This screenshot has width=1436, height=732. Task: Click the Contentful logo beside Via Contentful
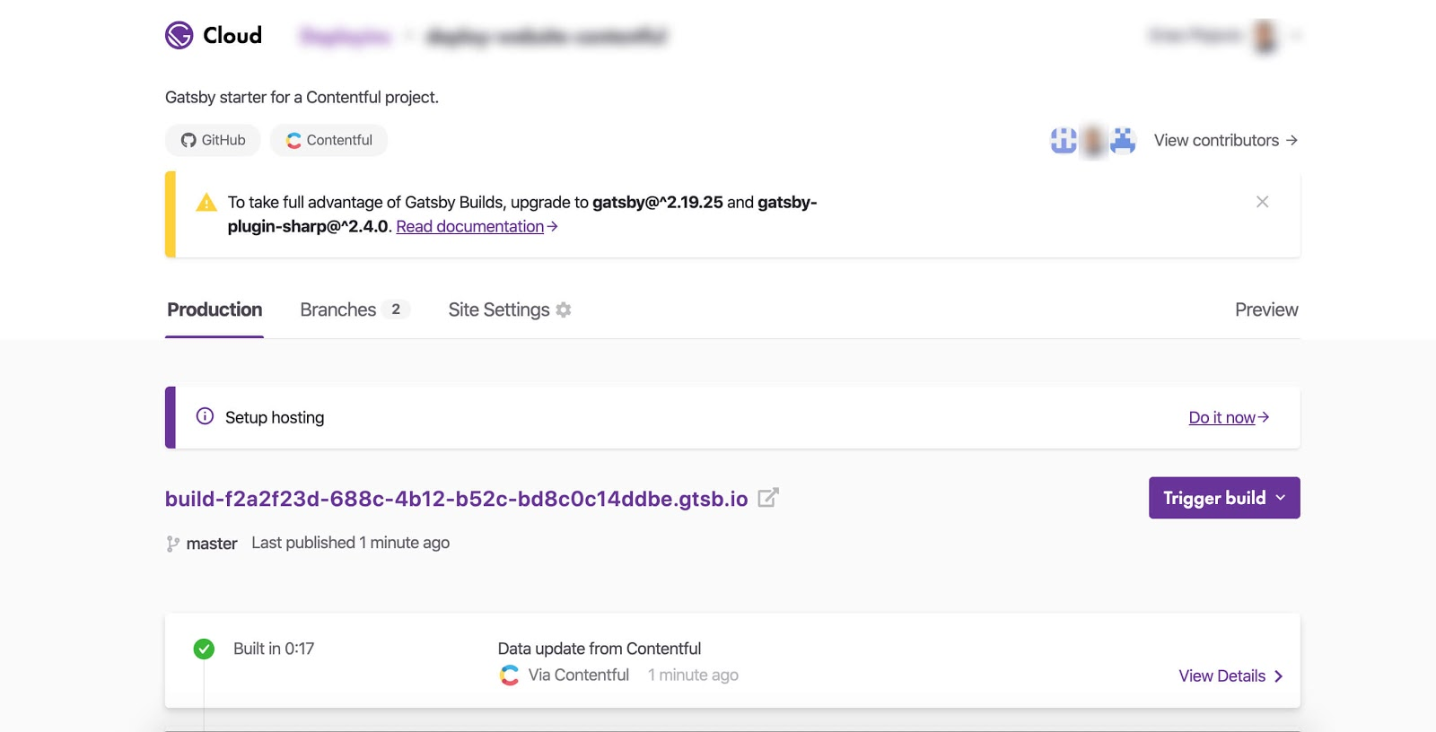(510, 675)
